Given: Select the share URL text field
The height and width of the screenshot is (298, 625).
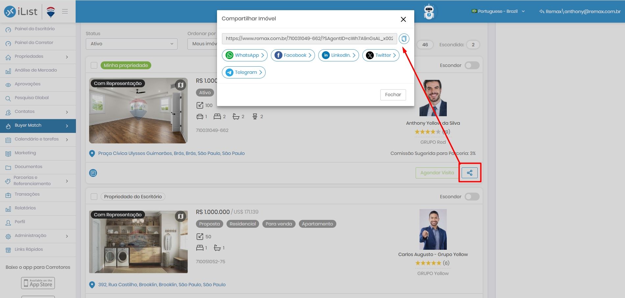Looking at the screenshot, I should (x=309, y=38).
